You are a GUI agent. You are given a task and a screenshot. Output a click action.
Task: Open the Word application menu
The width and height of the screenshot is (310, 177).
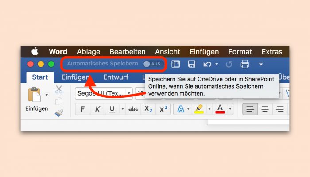[58, 52]
